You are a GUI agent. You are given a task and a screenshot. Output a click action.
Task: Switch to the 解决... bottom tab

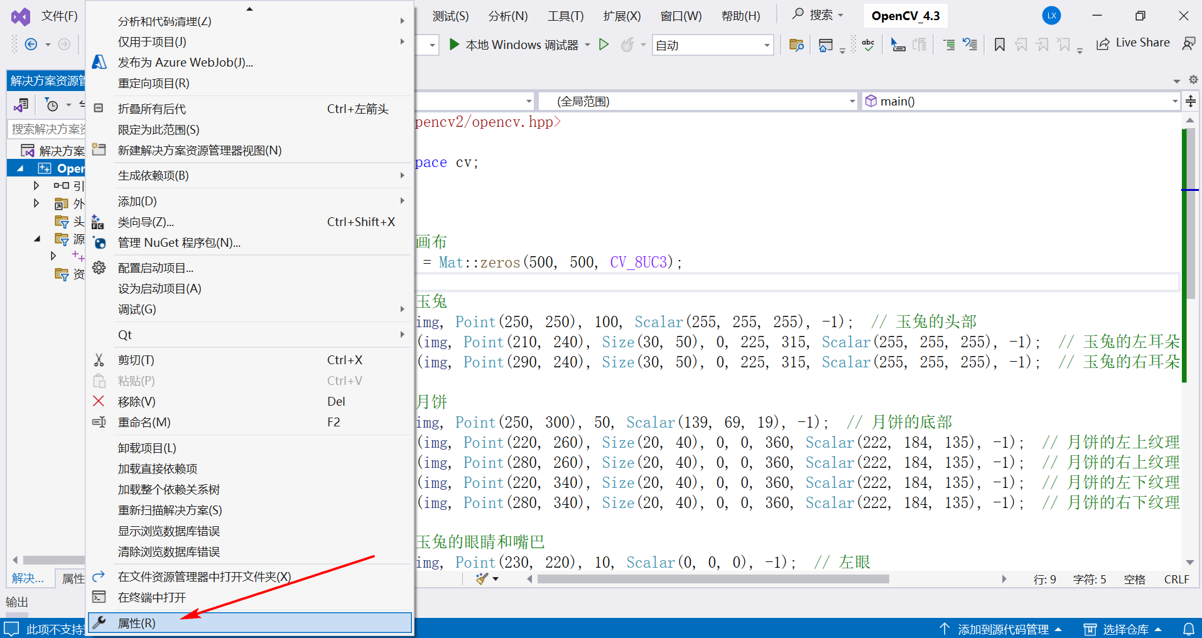[x=28, y=578]
